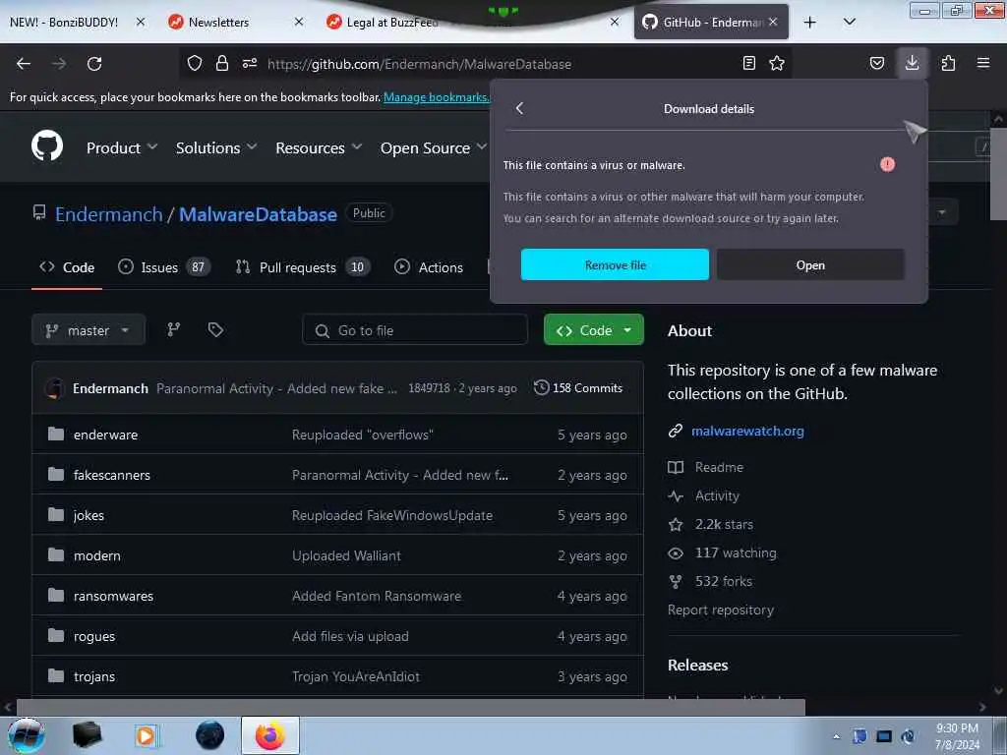Image resolution: width=1007 pixels, height=755 pixels.
Task: Open the ransomwares folder
Action: point(114,597)
